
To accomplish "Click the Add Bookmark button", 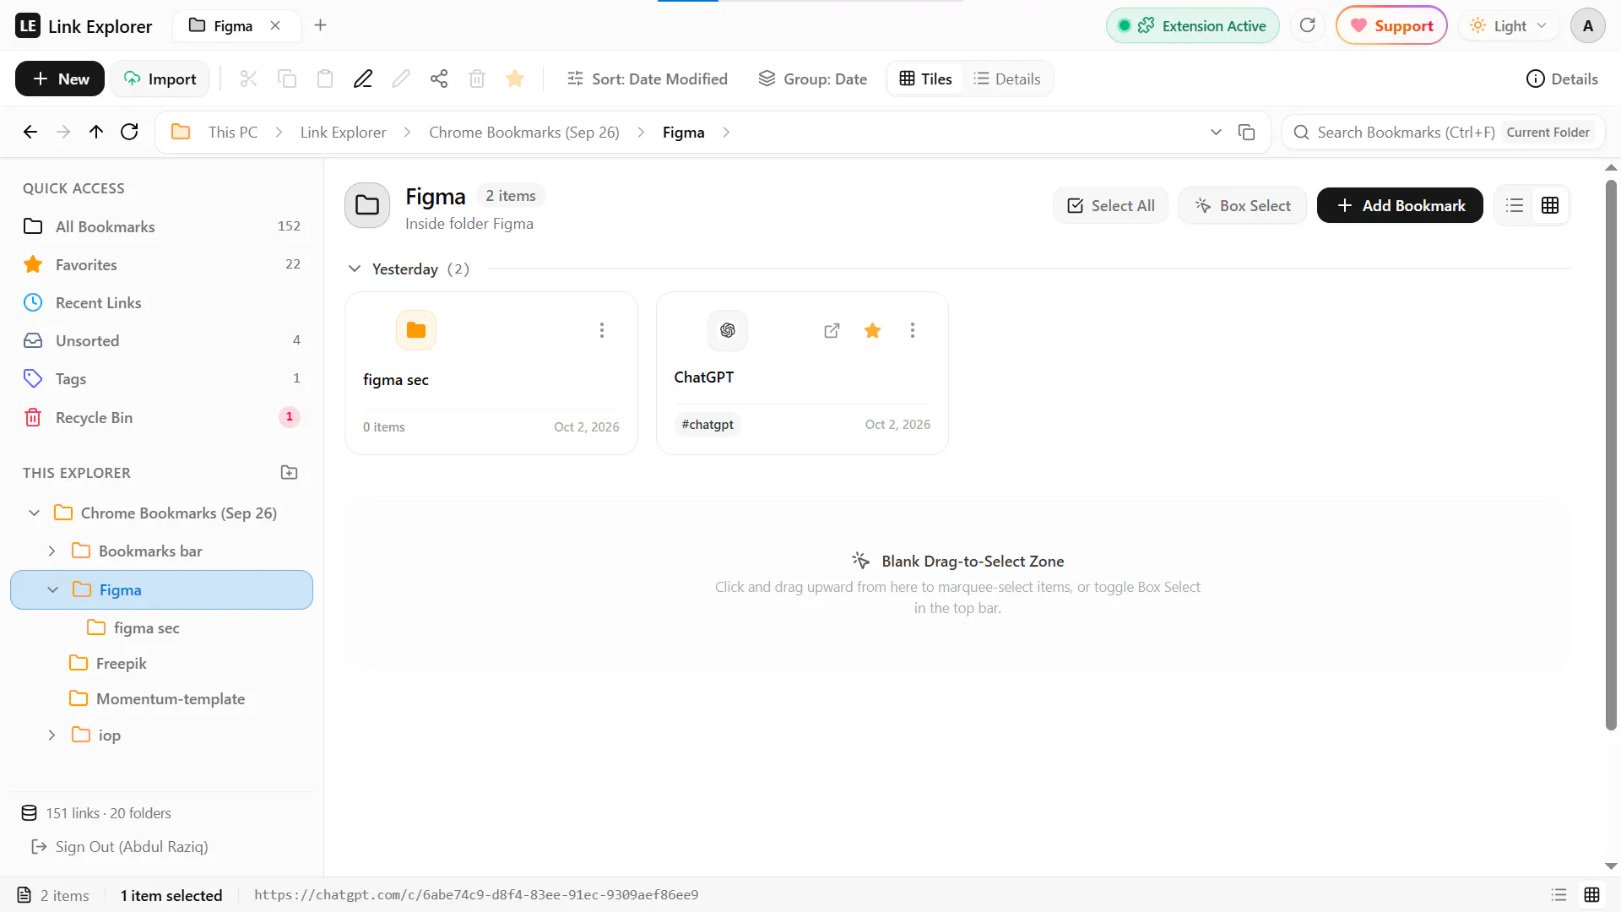I will 1400,205.
